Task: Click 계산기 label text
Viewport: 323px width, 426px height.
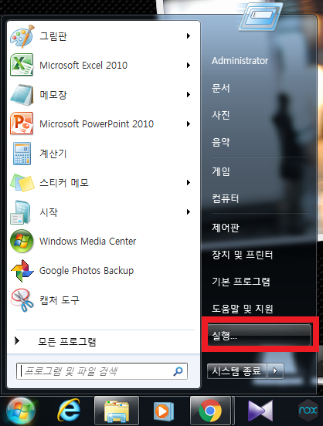Action: pyautogui.click(x=53, y=154)
